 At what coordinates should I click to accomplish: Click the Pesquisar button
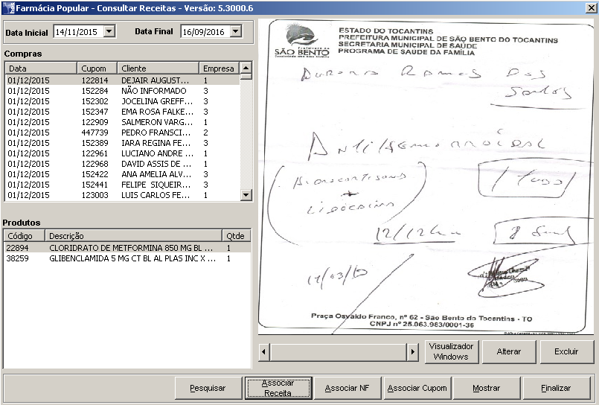point(208,388)
